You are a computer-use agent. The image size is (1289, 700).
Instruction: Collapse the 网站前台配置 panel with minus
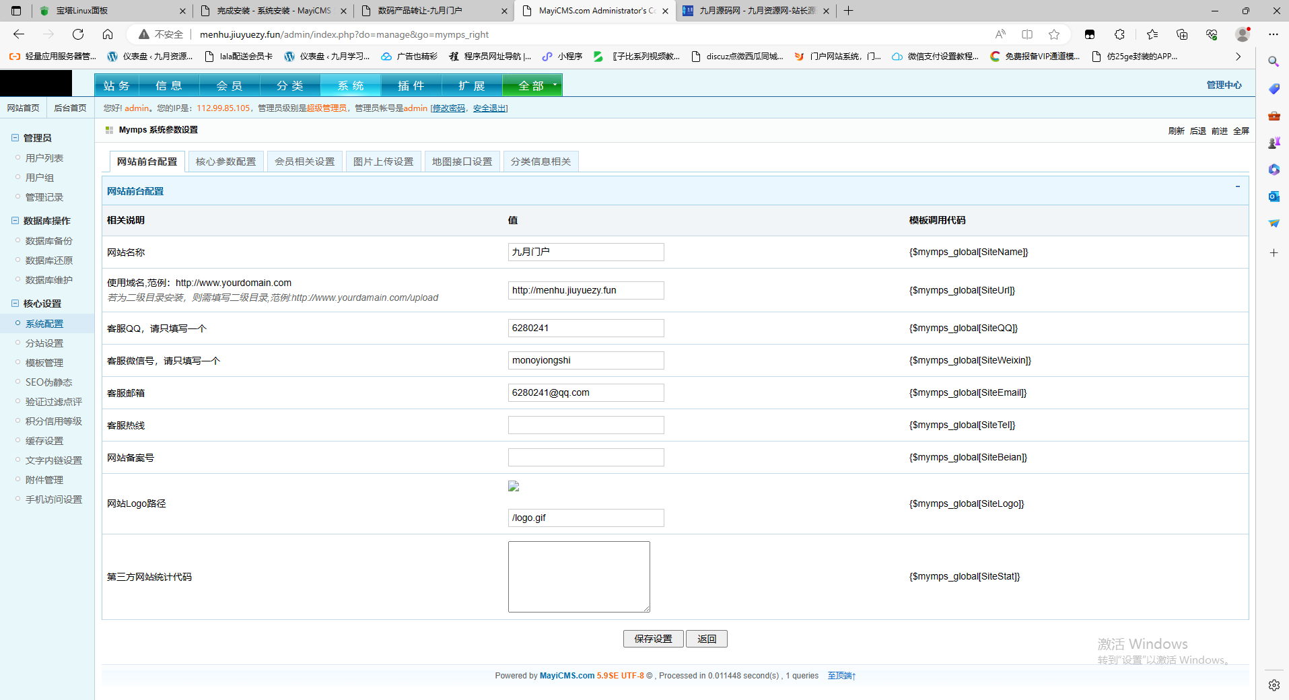1237,186
